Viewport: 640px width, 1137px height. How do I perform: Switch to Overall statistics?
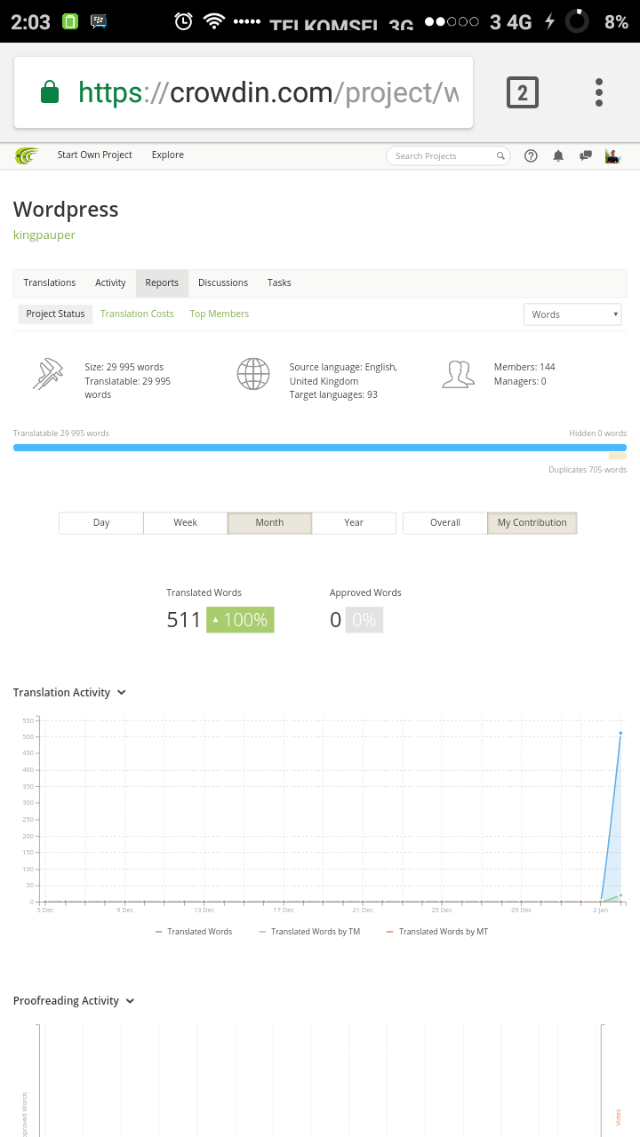click(445, 522)
